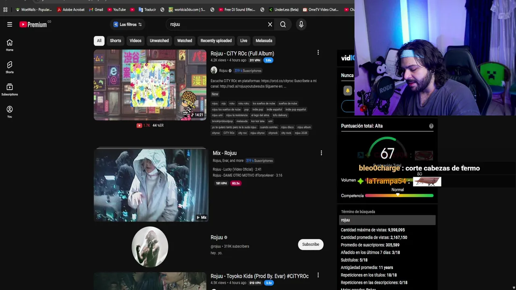
Task: Open CiTY ROc Full Album thumbnail
Action: pyautogui.click(x=150, y=85)
